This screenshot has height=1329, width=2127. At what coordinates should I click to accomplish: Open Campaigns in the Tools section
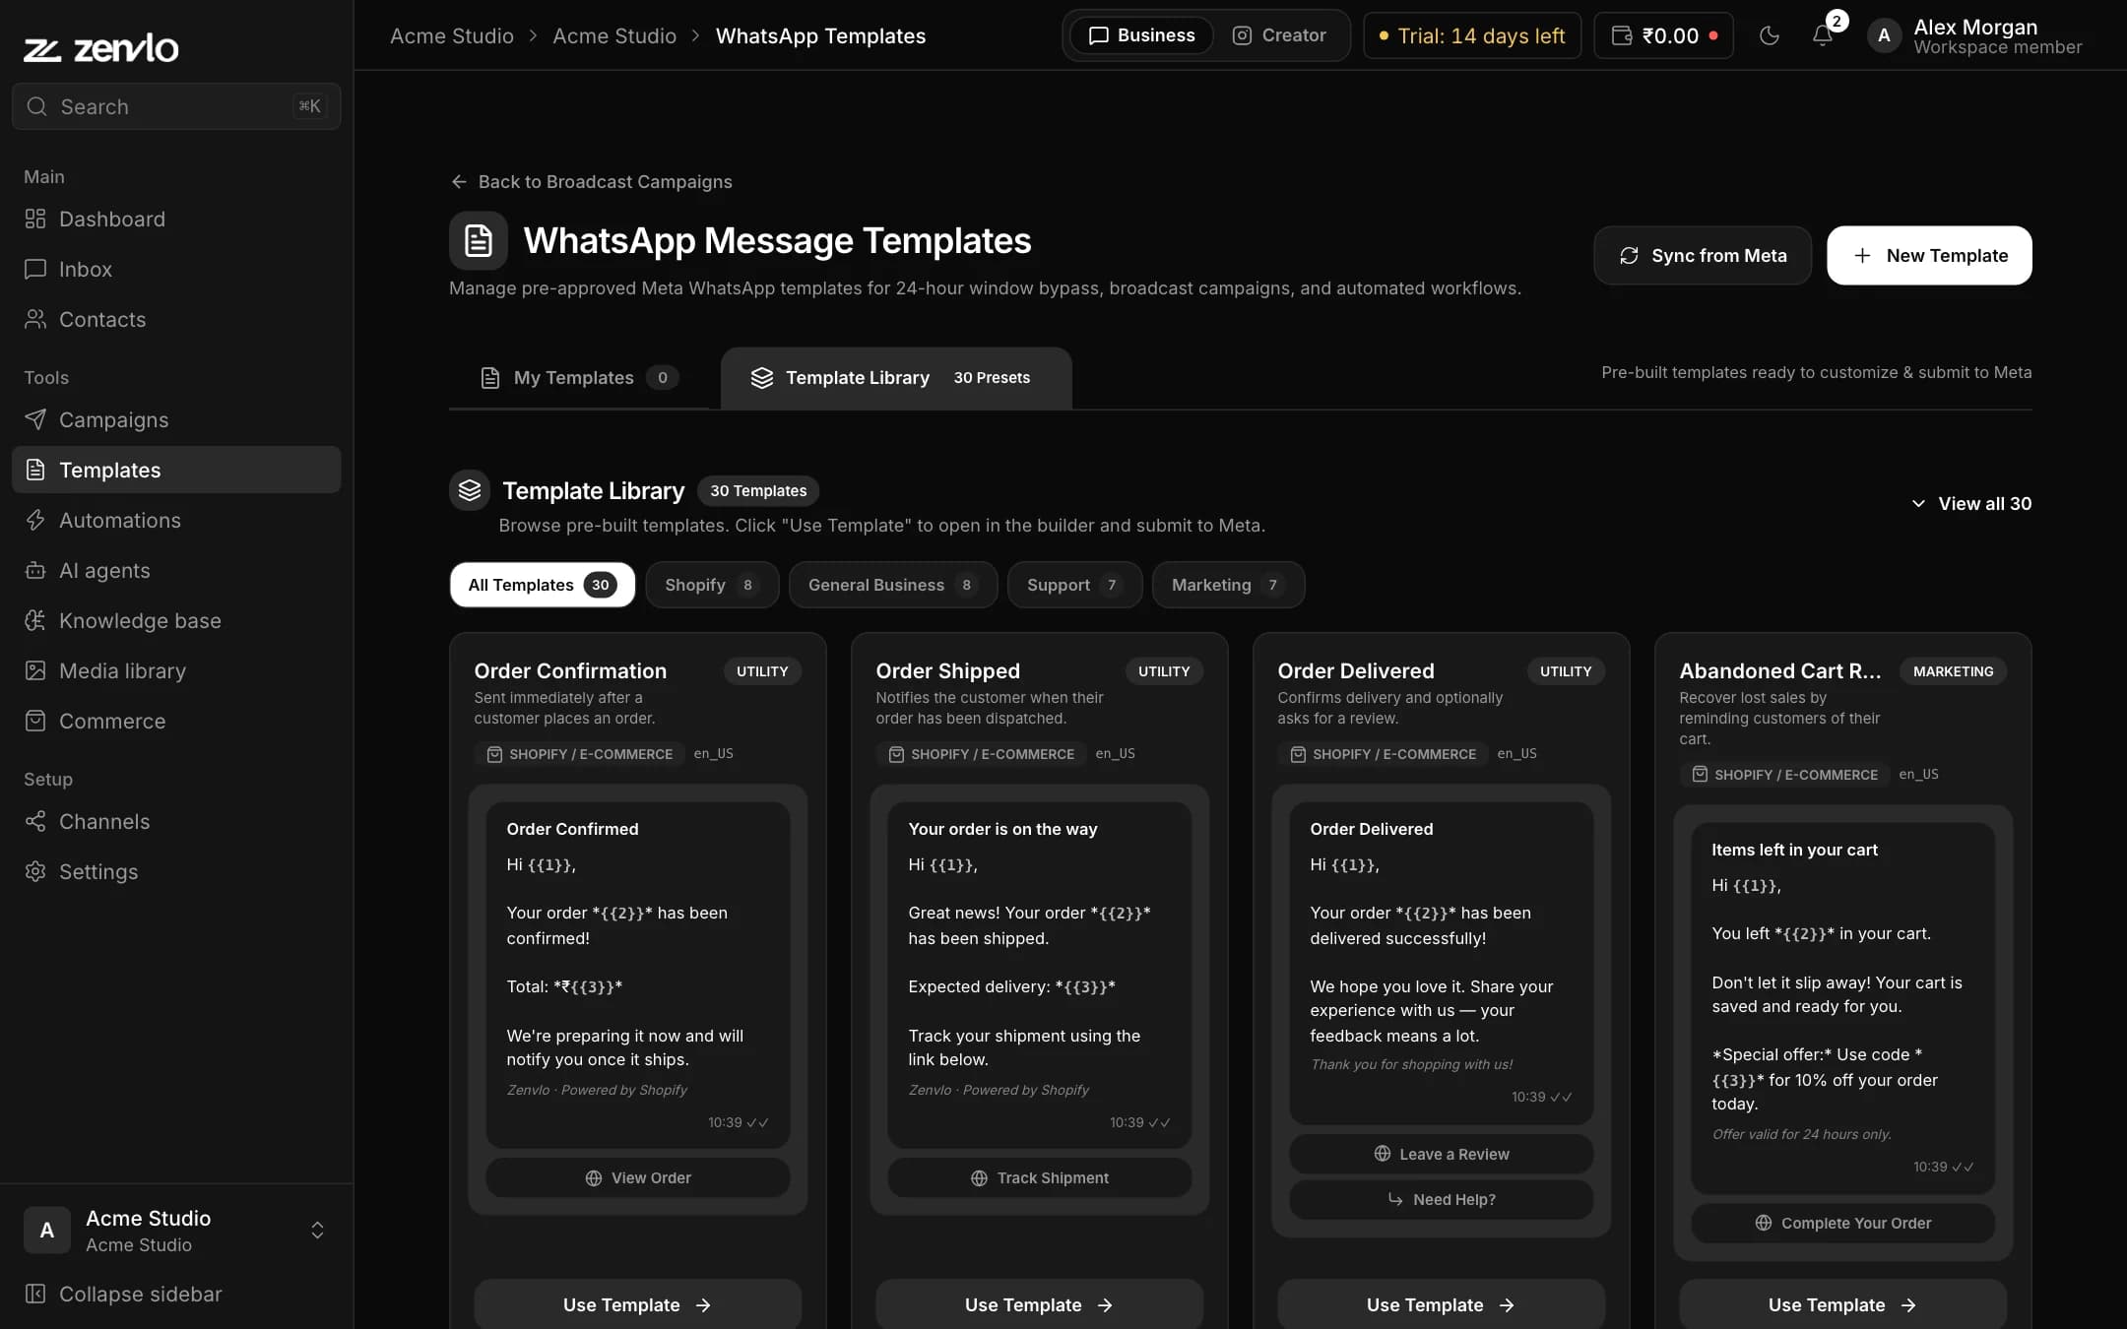pos(176,419)
